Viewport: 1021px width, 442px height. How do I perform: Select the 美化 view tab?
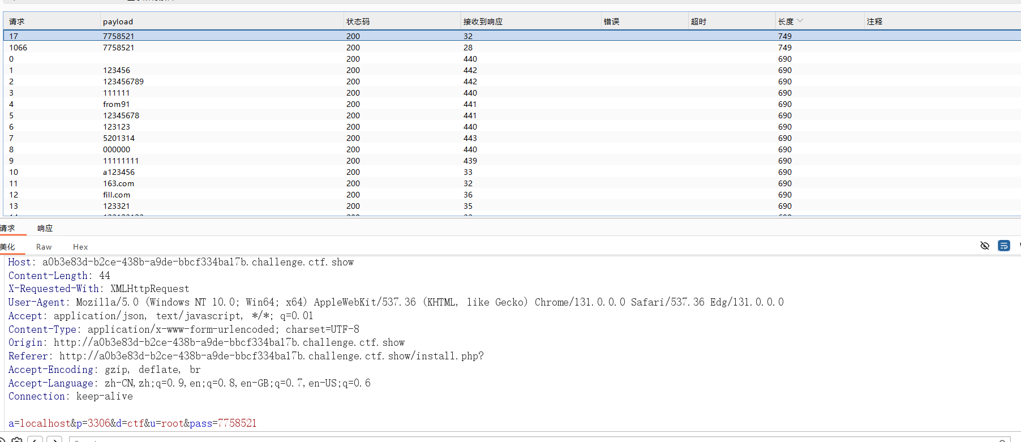click(7, 247)
